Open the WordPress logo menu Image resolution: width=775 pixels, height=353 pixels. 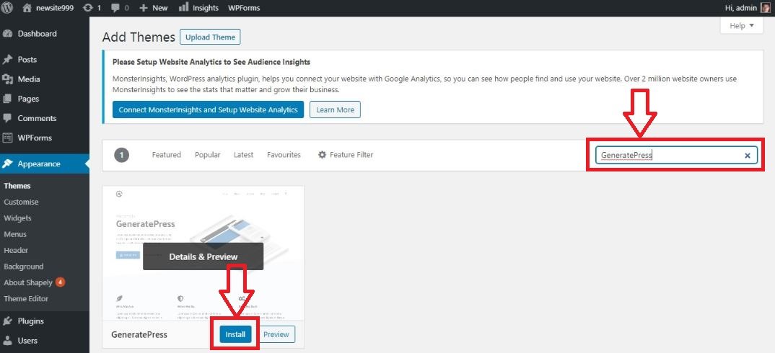point(7,7)
